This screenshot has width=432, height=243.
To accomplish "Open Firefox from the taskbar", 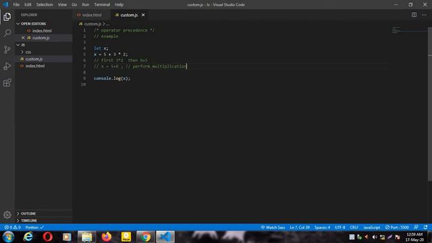I will (107, 237).
